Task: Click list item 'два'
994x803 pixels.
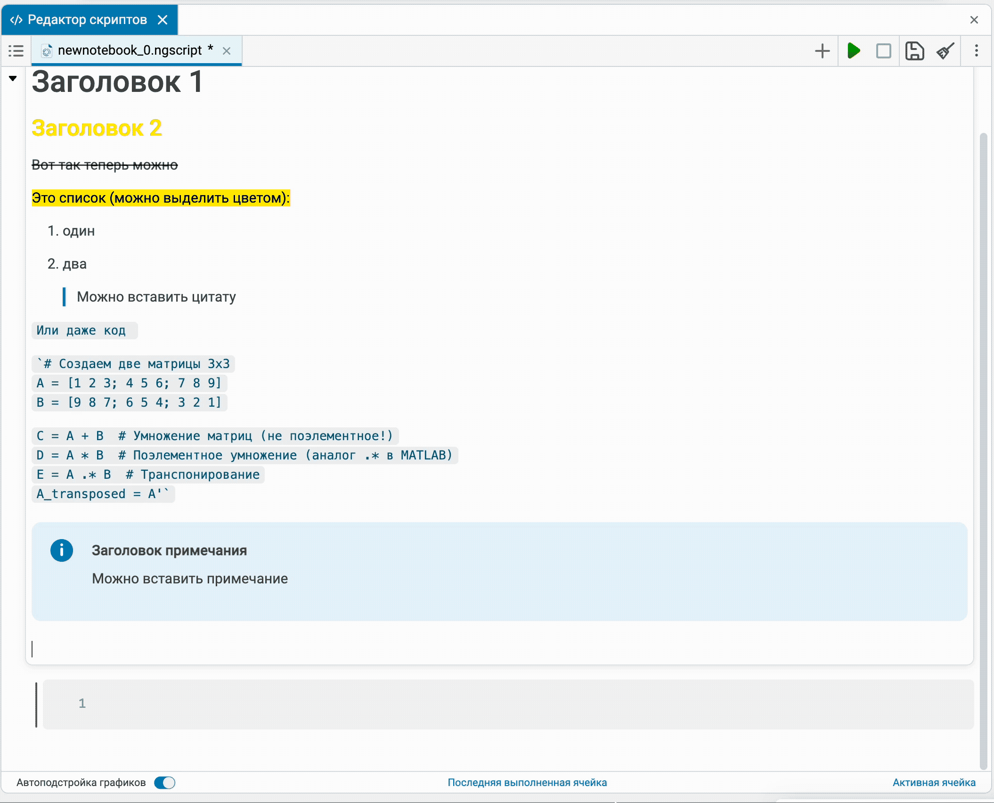Action: (x=74, y=264)
